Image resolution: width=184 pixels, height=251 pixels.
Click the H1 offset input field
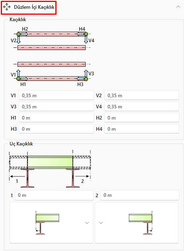tap(56, 118)
